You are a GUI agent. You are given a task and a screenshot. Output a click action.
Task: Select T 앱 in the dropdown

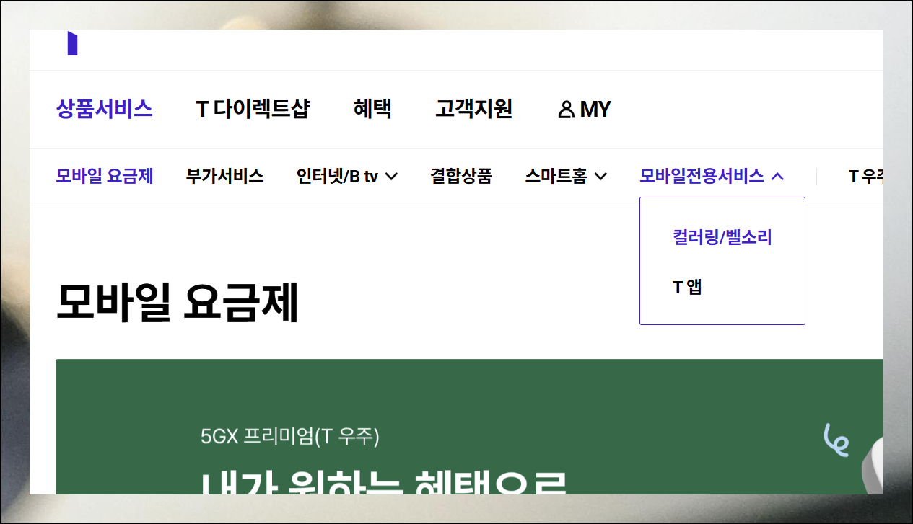[x=687, y=287]
